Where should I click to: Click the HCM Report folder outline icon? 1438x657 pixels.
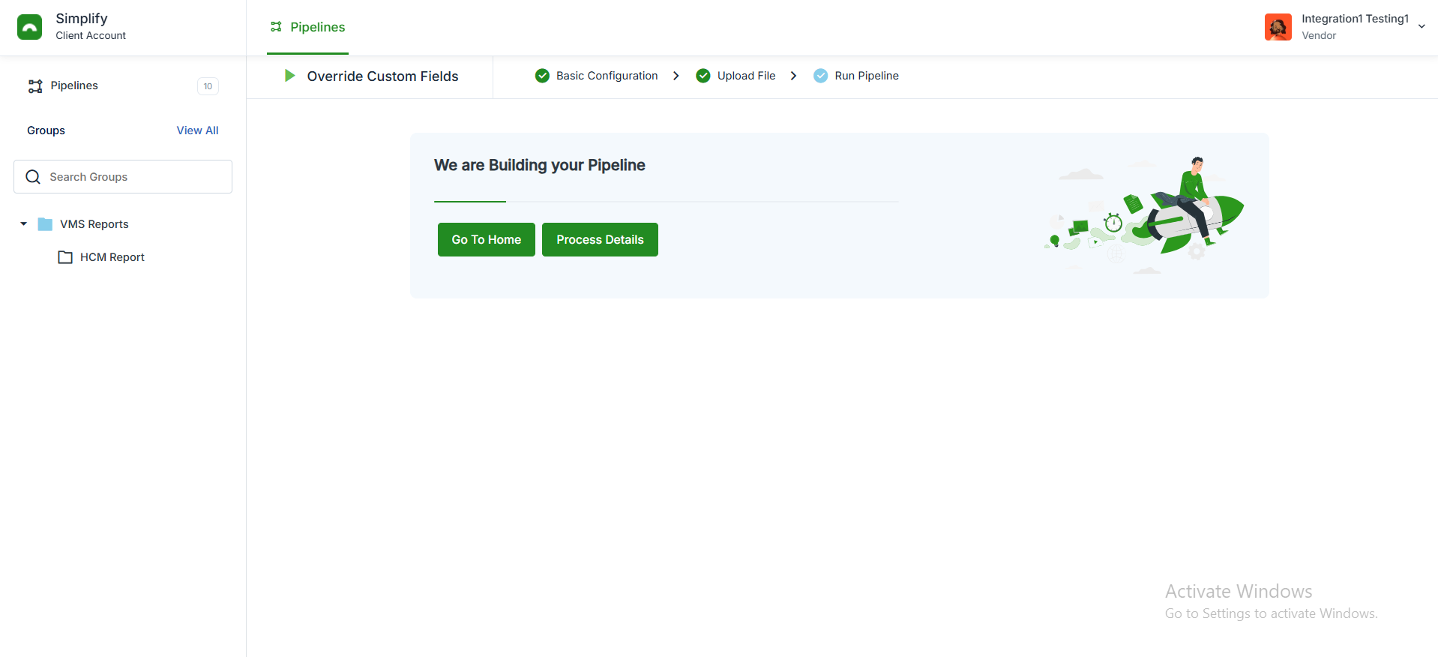pyautogui.click(x=65, y=257)
